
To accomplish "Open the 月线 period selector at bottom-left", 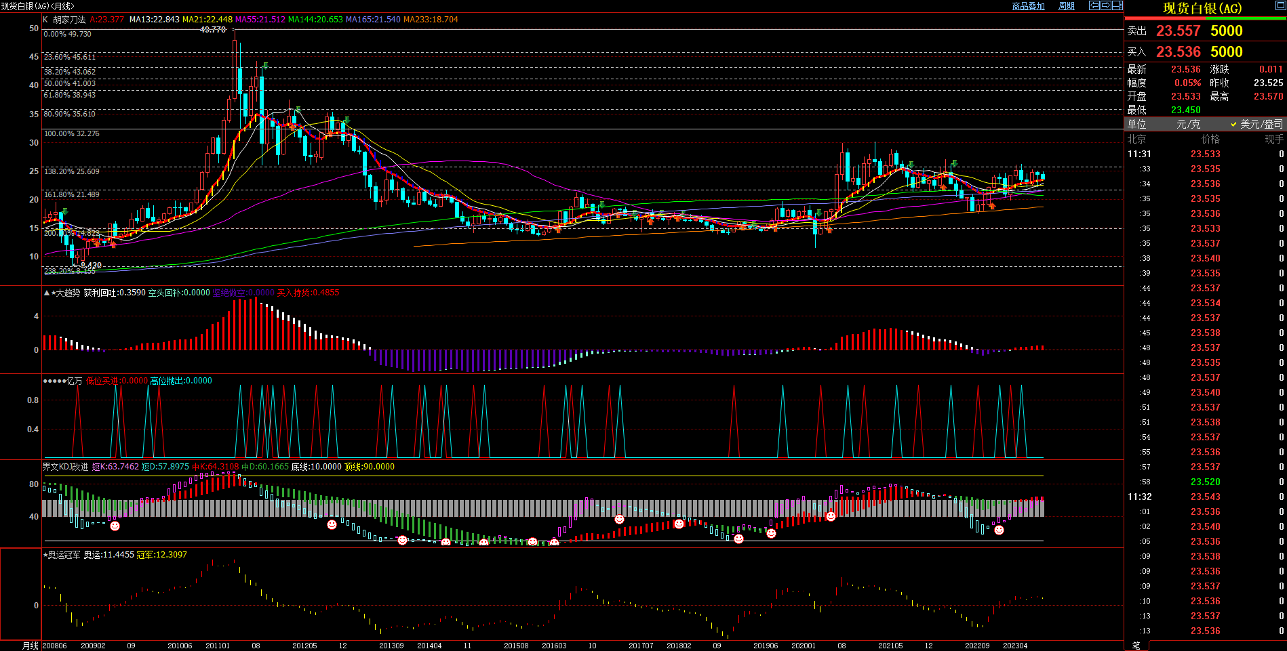I will tap(31, 646).
